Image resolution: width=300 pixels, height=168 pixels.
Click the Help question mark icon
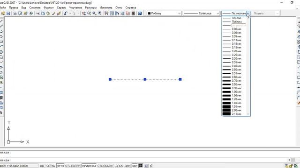(x=140, y=14)
